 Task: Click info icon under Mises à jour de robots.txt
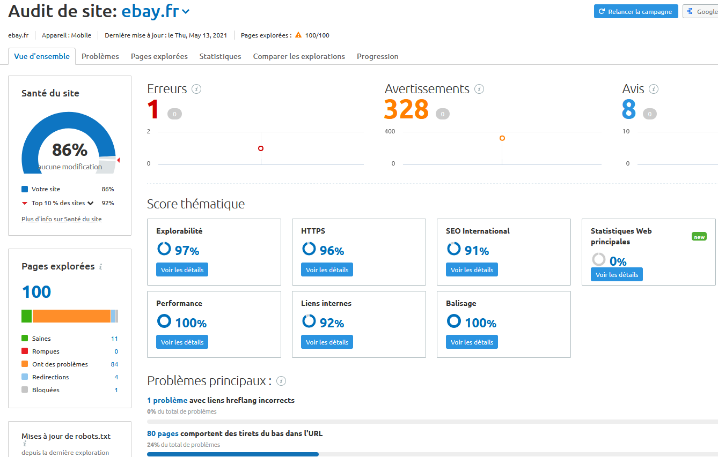pyautogui.click(x=24, y=444)
